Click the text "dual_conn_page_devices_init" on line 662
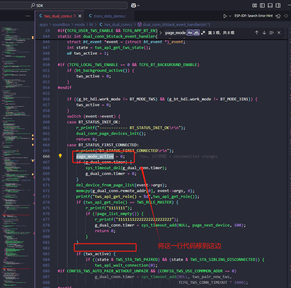 pyautogui.click(x=107, y=134)
